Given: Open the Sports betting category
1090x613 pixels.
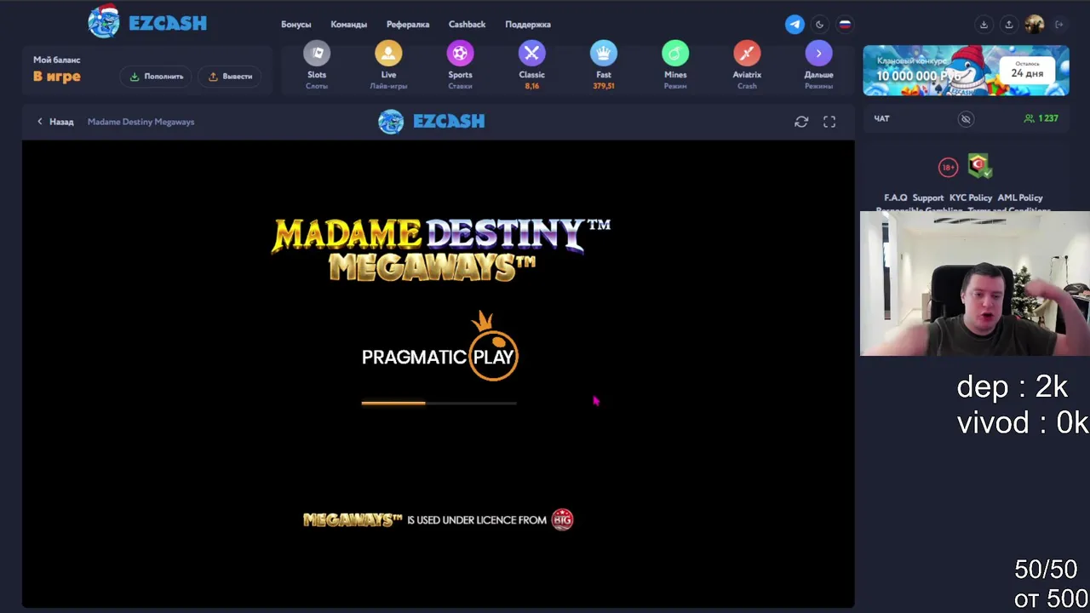Looking at the screenshot, I should click(460, 65).
